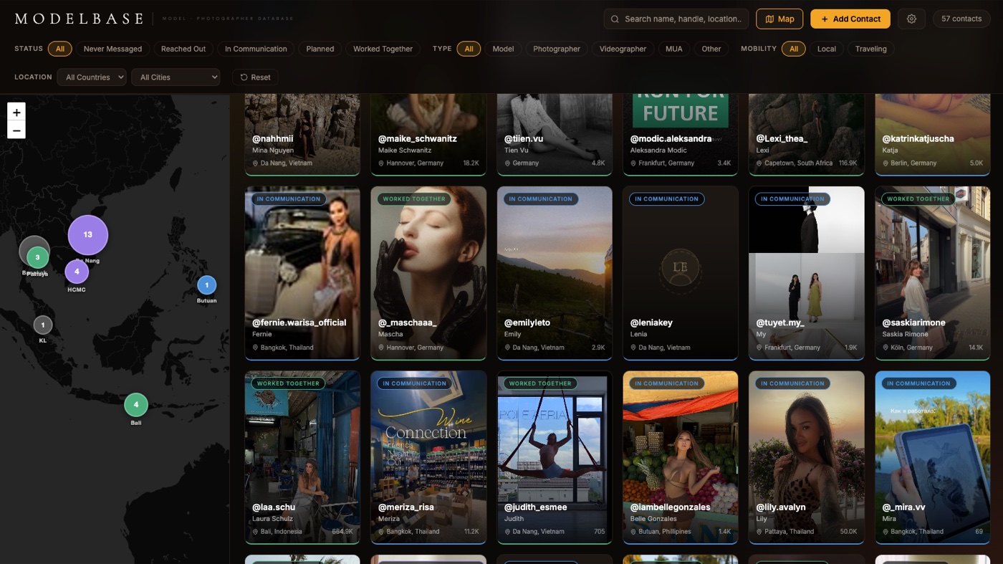Click the @Lexi_thea_ handle

pos(782,138)
